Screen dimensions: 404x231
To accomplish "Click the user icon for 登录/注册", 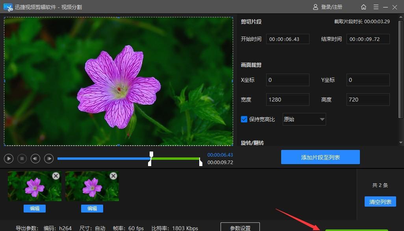I will coord(315,7).
